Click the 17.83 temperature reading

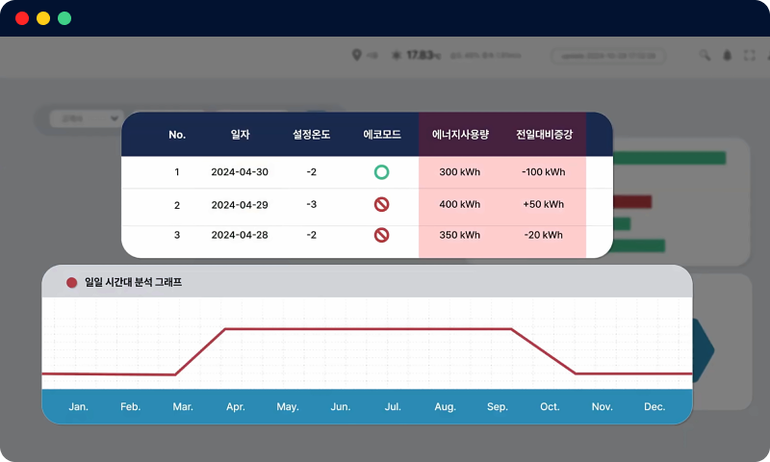click(423, 55)
